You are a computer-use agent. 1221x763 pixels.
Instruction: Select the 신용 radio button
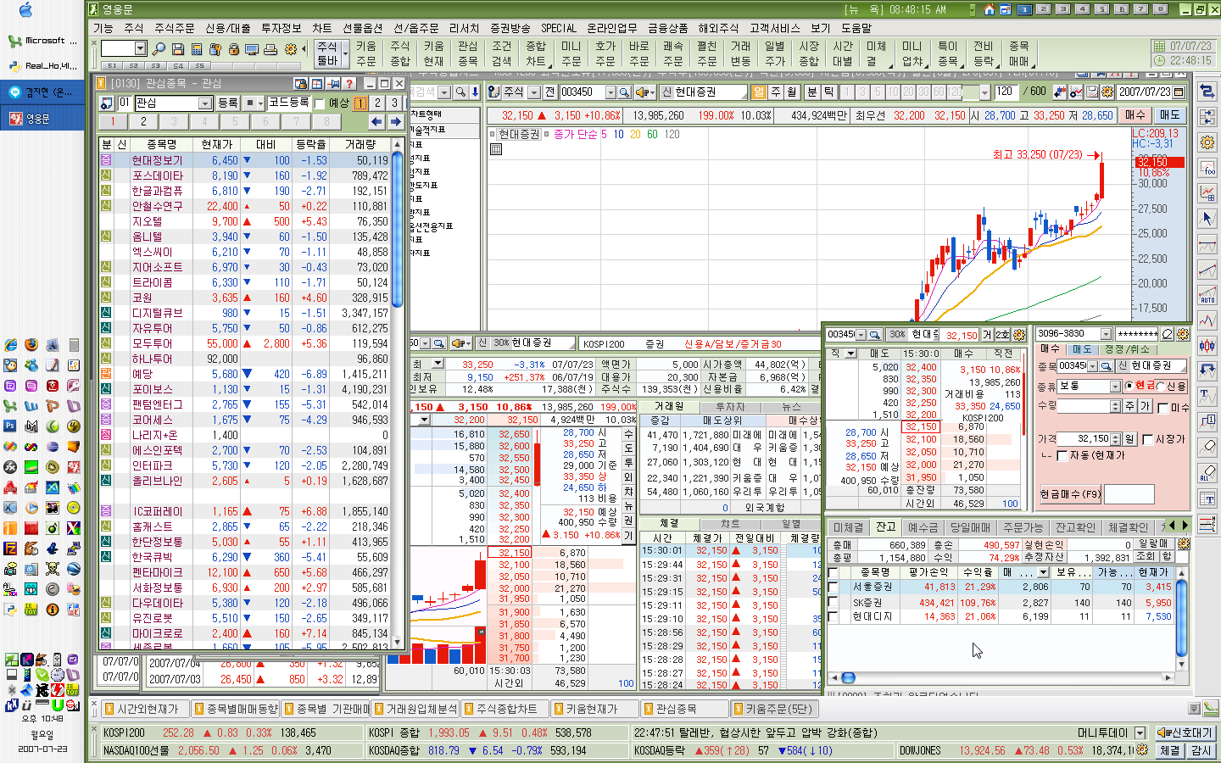click(x=1161, y=386)
